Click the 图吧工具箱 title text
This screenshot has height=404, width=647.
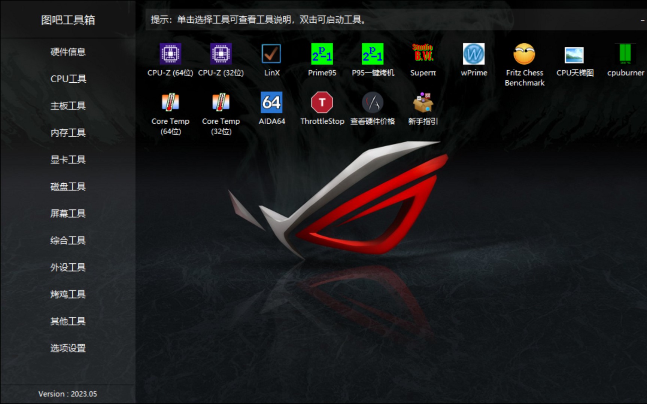[x=68, y=20]
